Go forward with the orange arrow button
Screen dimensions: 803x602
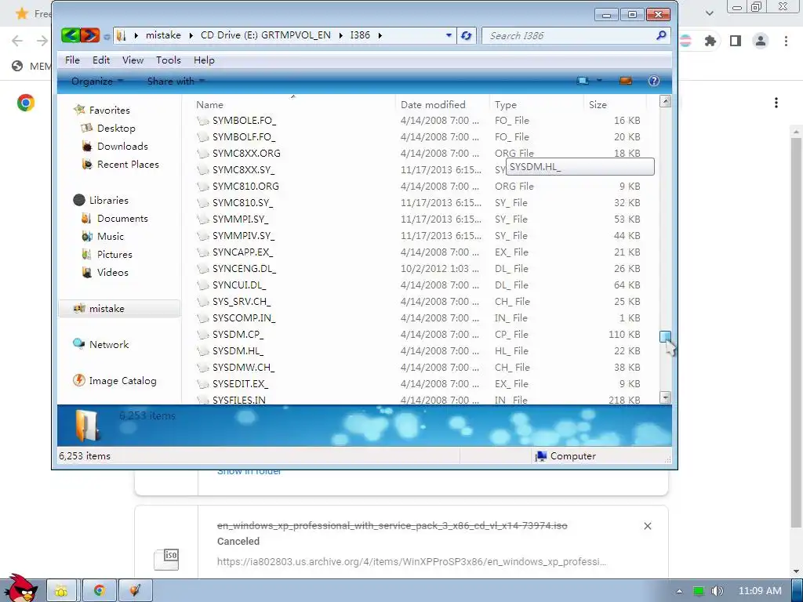89,35
